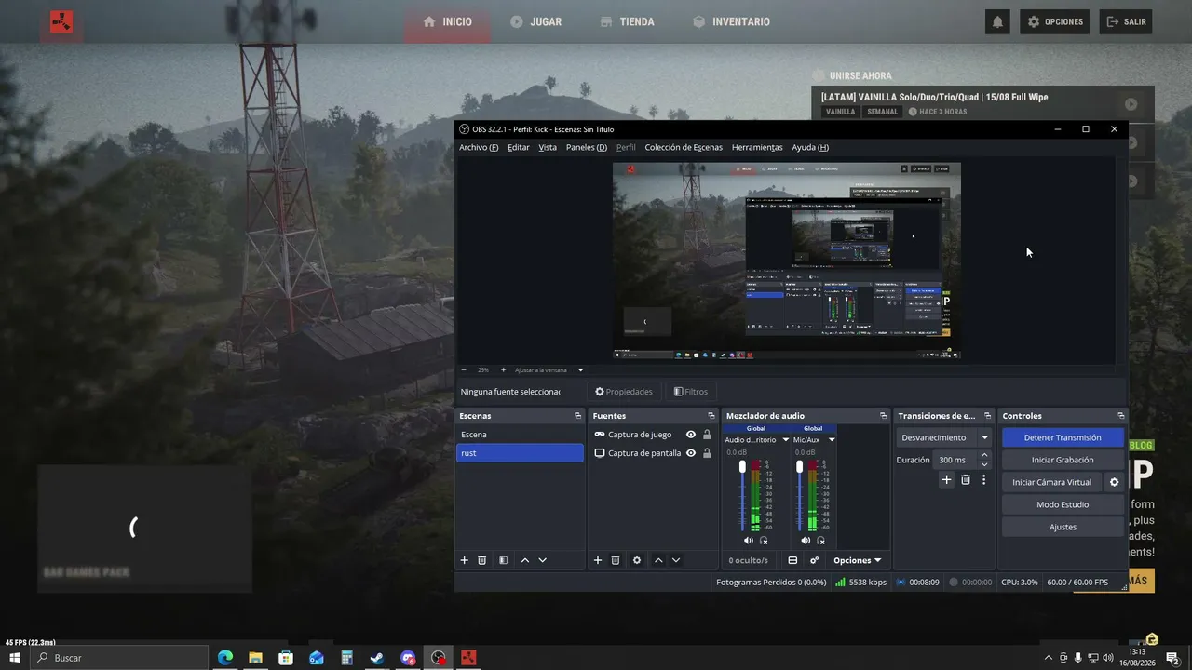1192x670 pixels.
Task: Open Mic/Aux channel dropdown
Action: [x=832, y=440]
